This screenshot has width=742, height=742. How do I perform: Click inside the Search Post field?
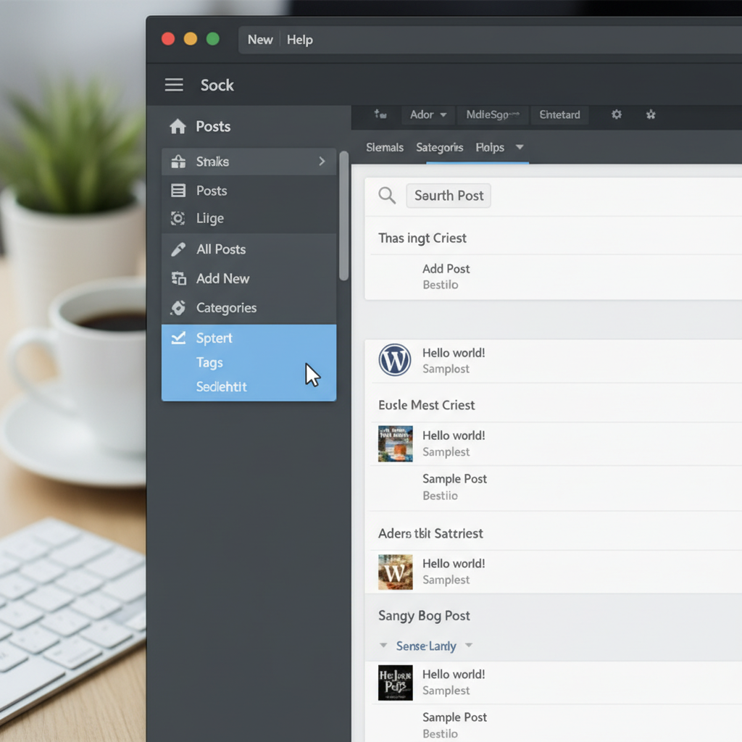click(x=449, y=195)
